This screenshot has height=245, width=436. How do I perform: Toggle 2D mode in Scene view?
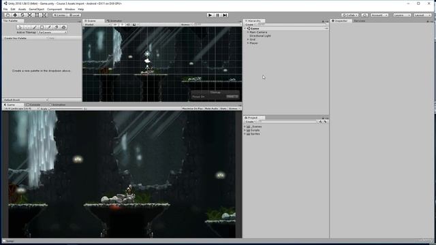click(115, 24)
